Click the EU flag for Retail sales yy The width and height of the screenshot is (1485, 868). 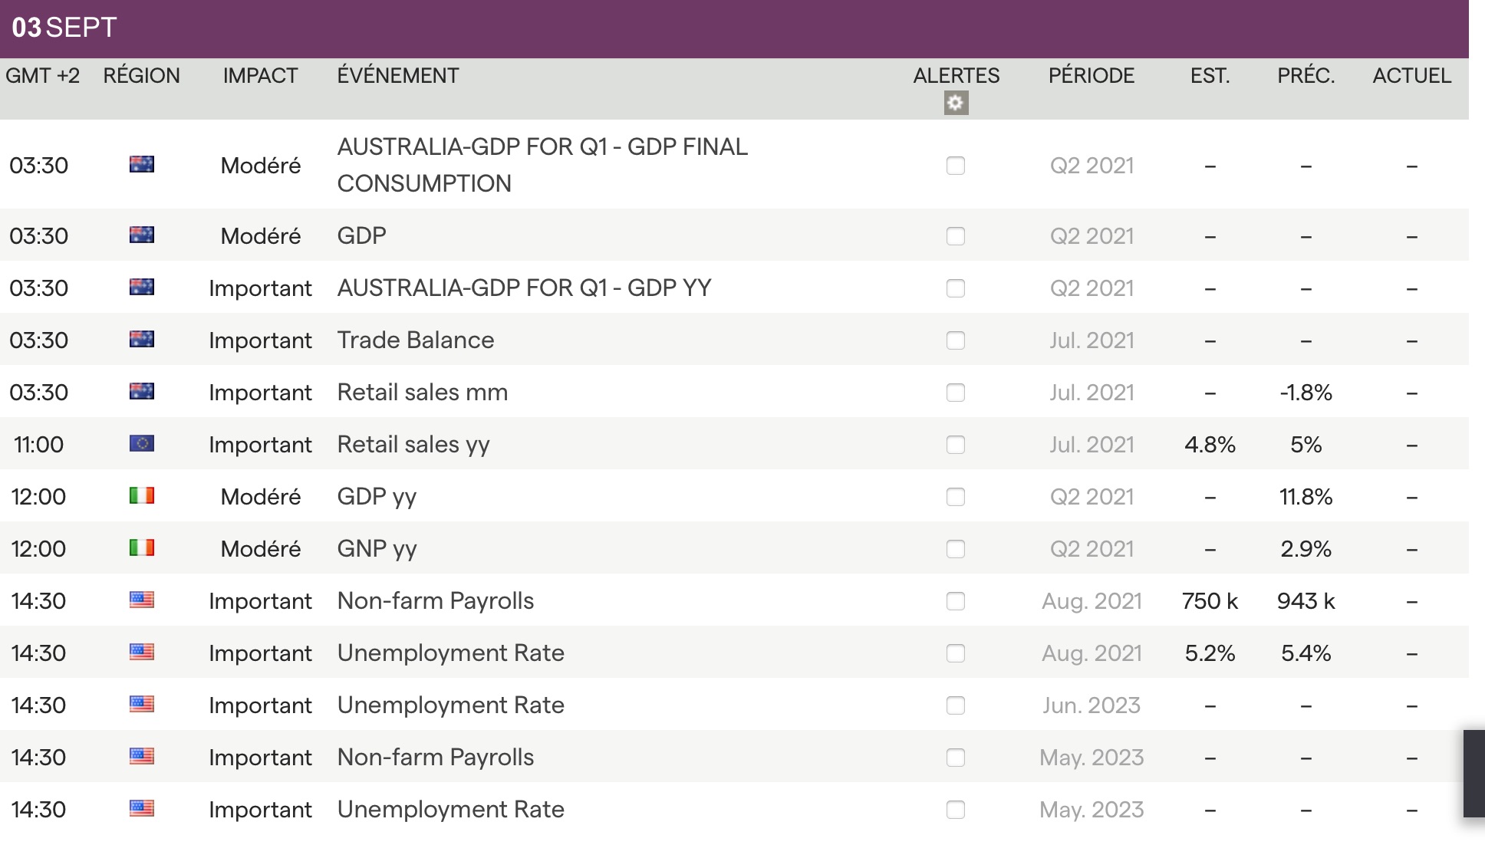(142, 444)
